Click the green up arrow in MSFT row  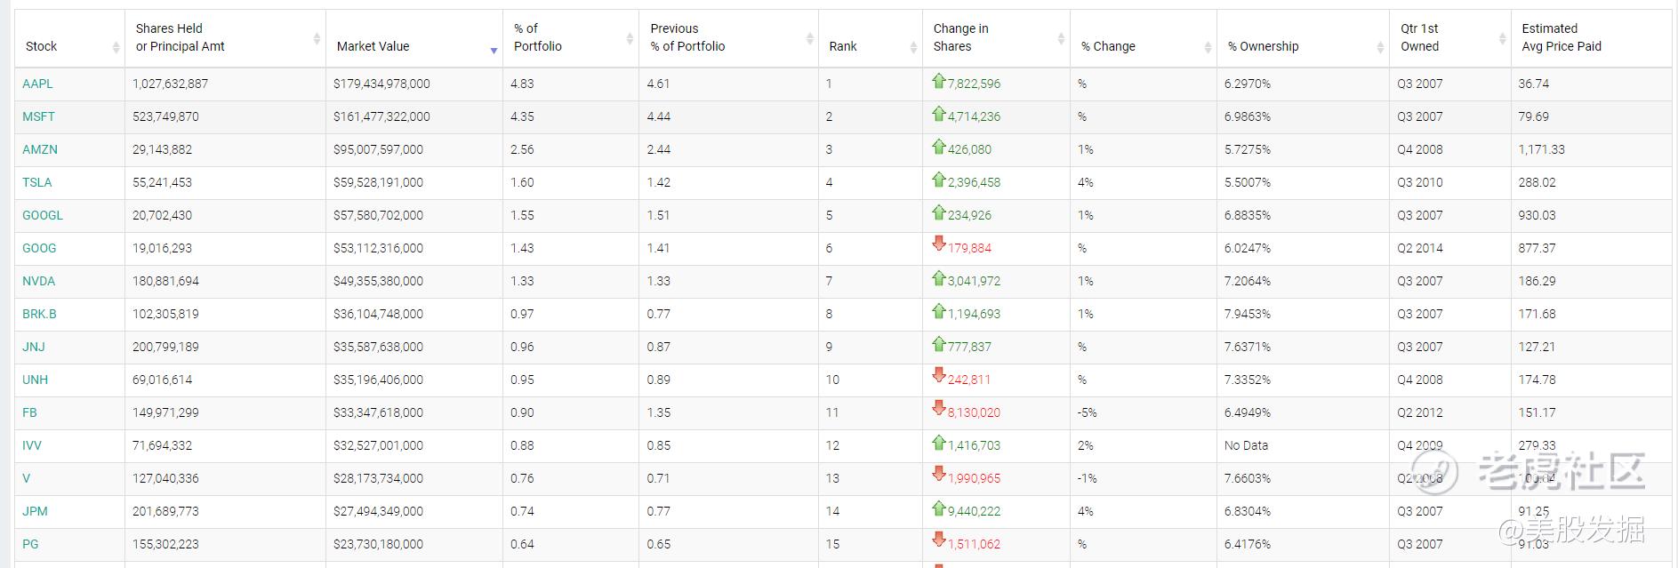[938, 114]
